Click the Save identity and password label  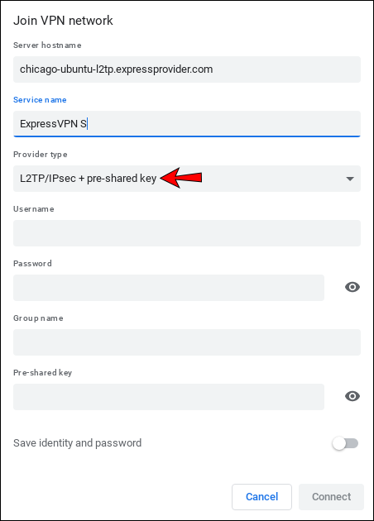(78, 443)
